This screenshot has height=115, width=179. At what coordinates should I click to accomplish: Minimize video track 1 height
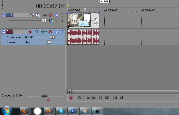[4, 15]
